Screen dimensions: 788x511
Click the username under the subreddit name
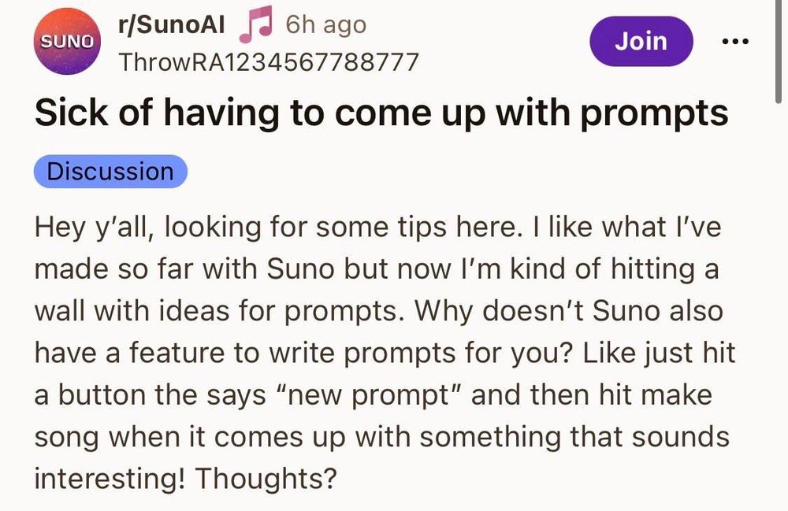coord(268,61)
